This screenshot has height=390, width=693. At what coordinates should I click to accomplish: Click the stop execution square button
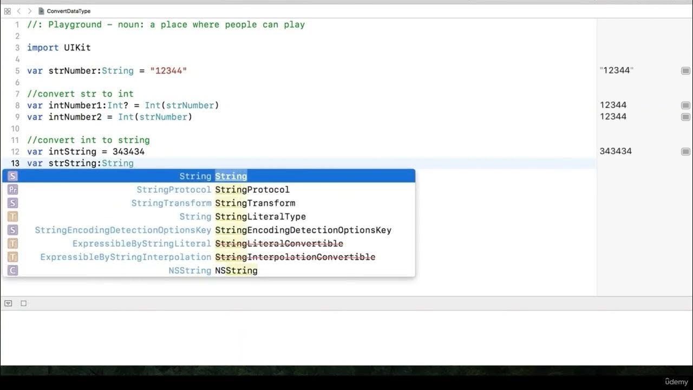coord(23,303)
